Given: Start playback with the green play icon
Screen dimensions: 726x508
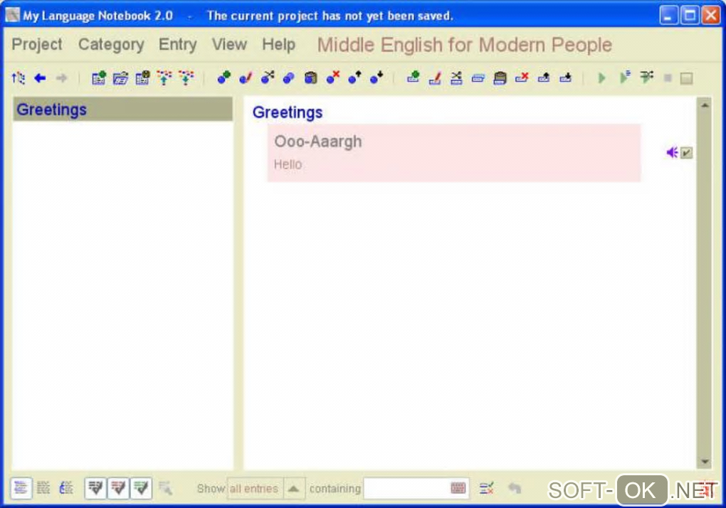Looking at the screenshot, I should (x=602, y=78).
